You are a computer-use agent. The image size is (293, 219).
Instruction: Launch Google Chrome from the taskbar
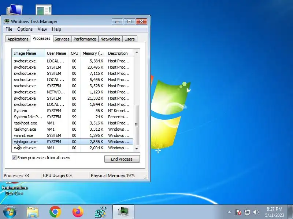click(55, 212)
